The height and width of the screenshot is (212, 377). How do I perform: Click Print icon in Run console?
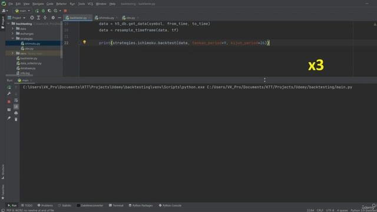(x=16, y=113)
